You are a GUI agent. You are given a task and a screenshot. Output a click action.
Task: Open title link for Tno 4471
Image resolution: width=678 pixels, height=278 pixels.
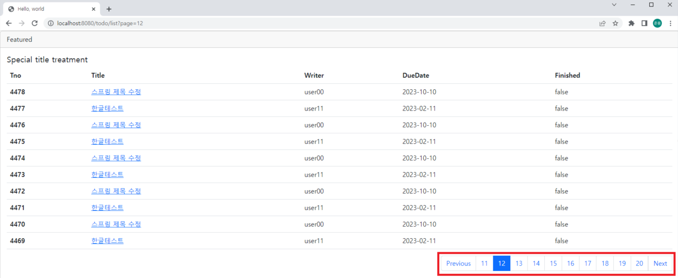(108, 208)
